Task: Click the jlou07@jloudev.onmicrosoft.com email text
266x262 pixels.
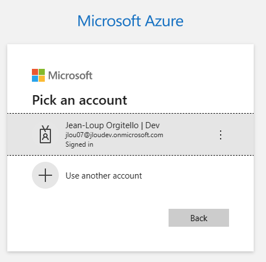Action: (x=114, y=135)
